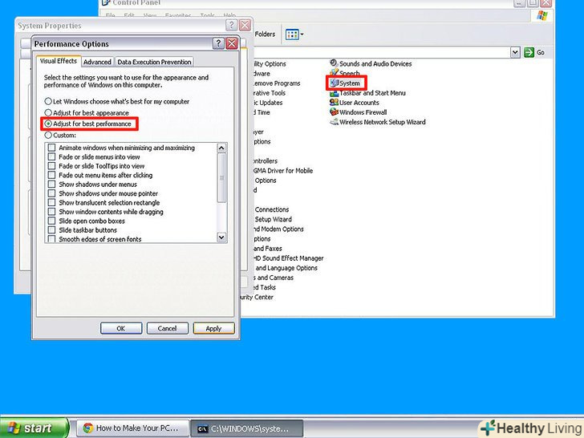Click Go button label in address bar
This screenshot has width=584, height=438.
click(541, 52)
